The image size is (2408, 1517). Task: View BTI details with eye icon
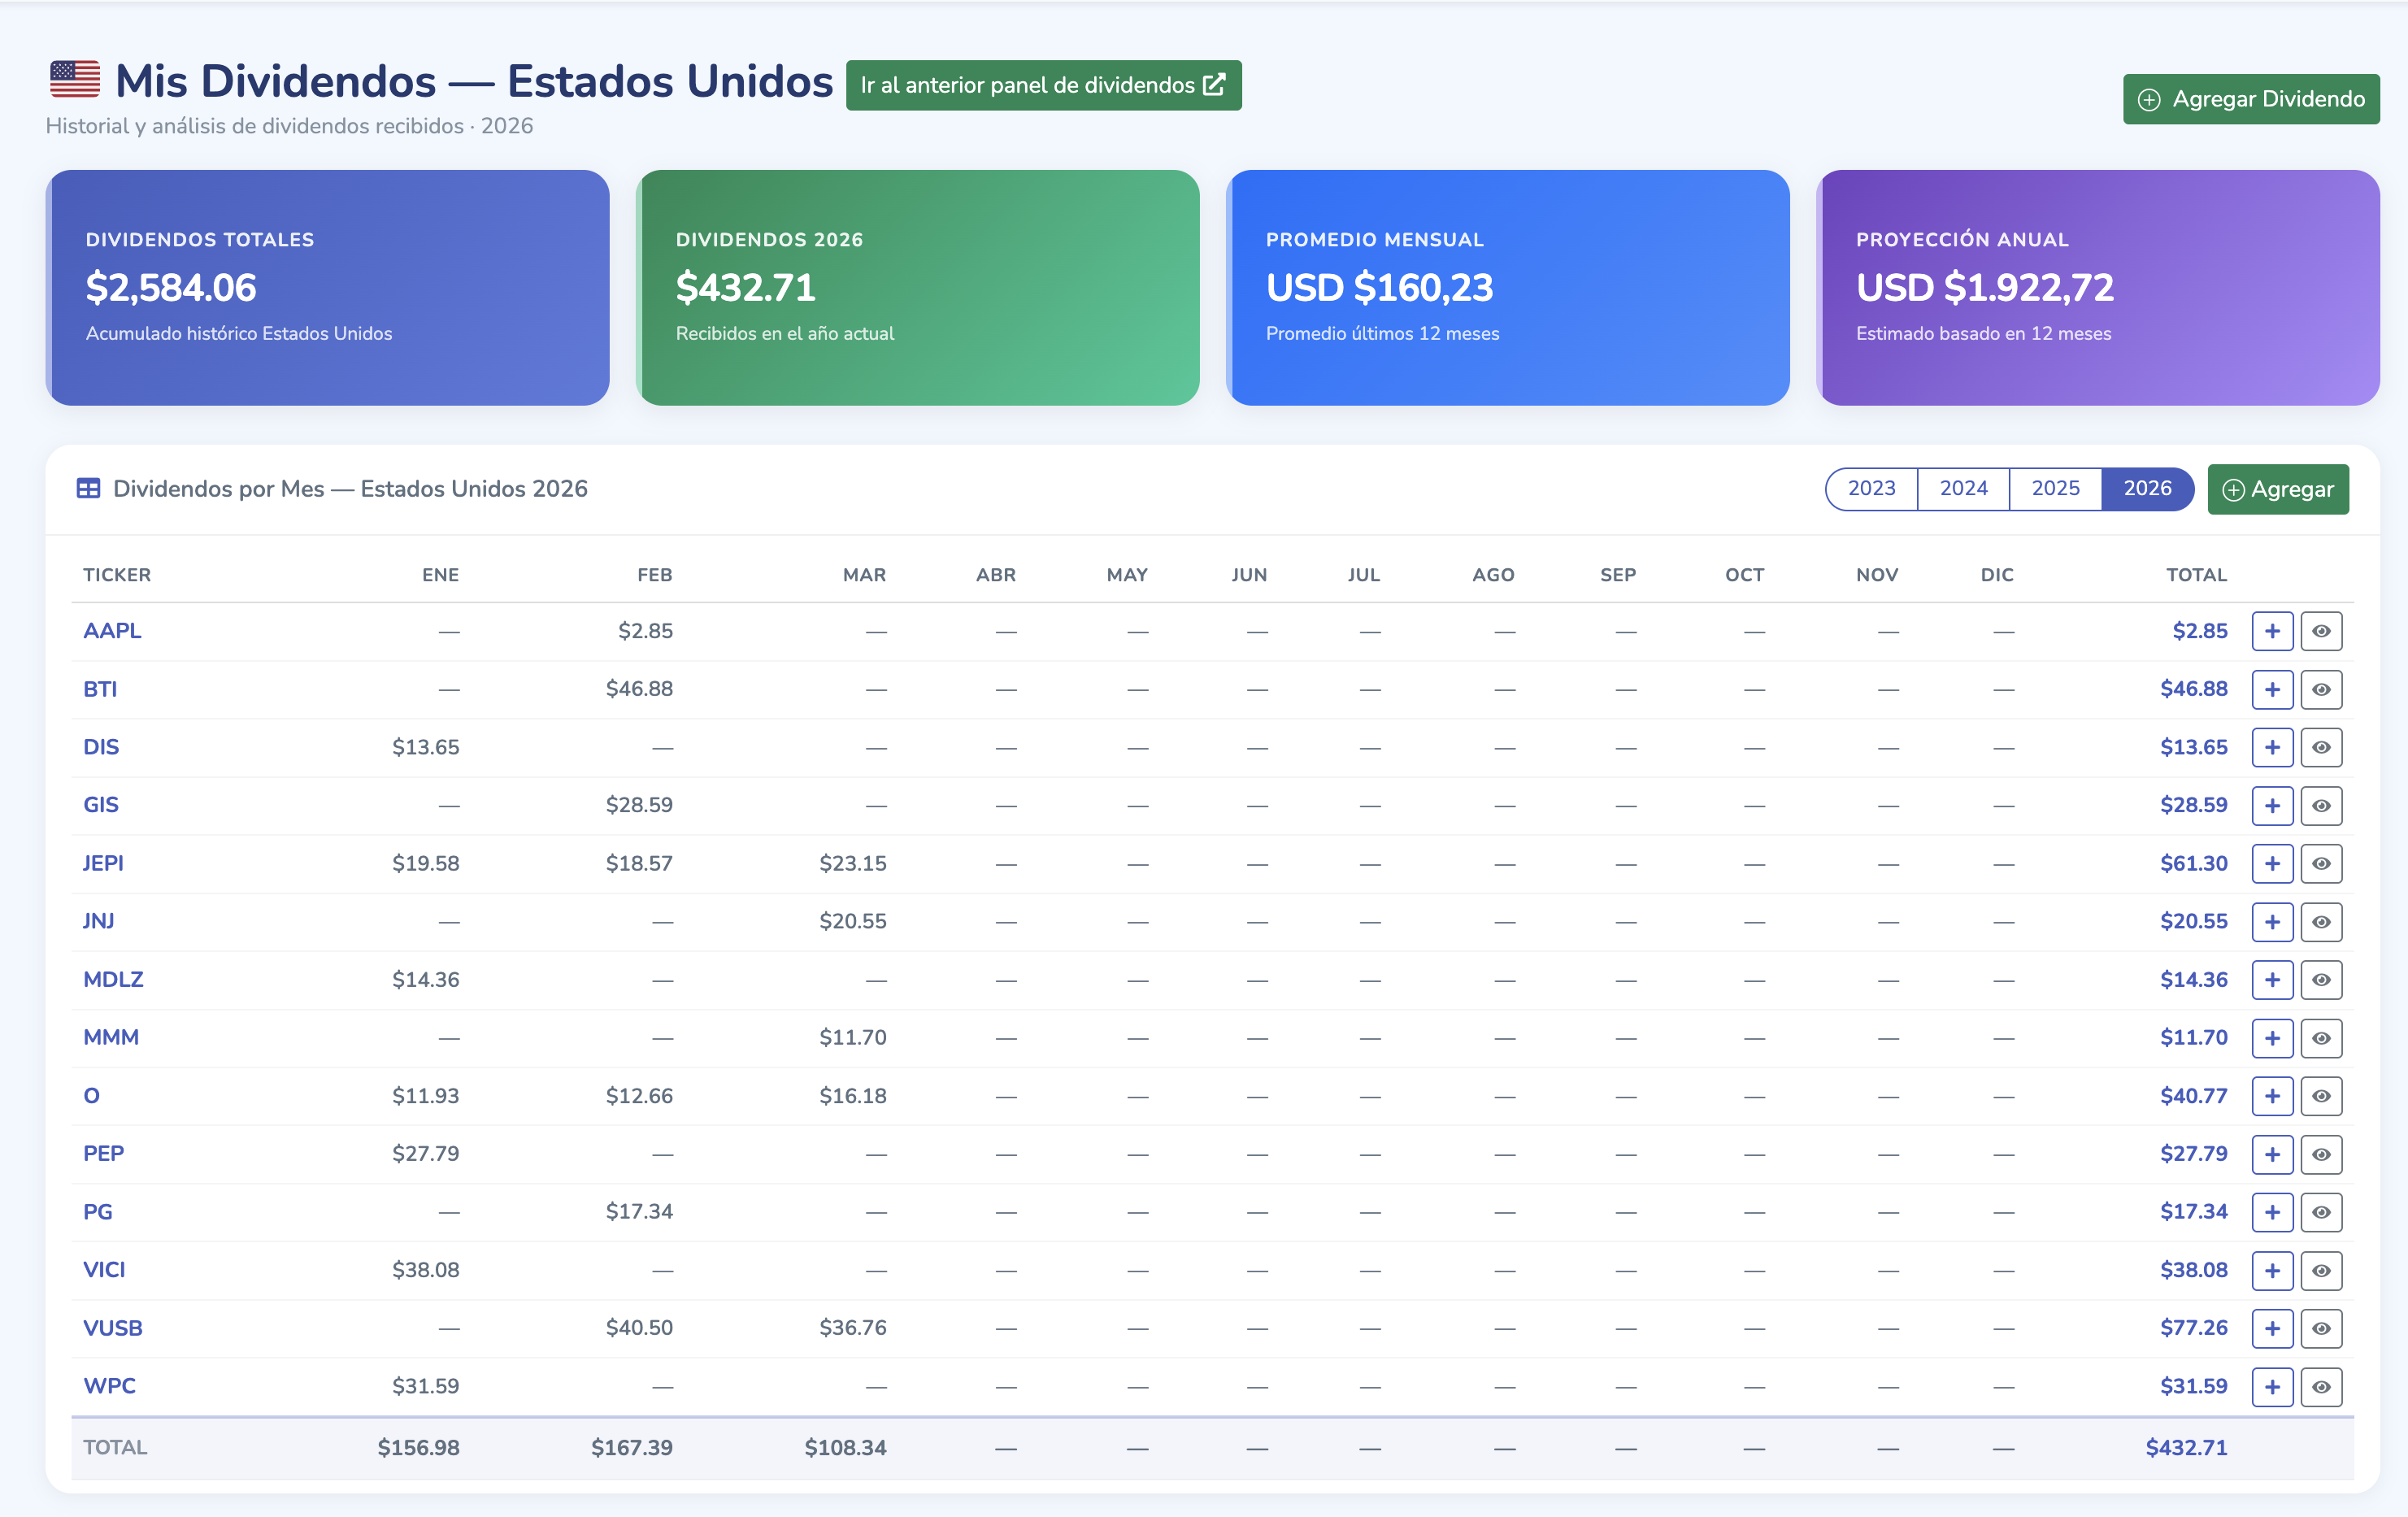[x=2321, y=689]
